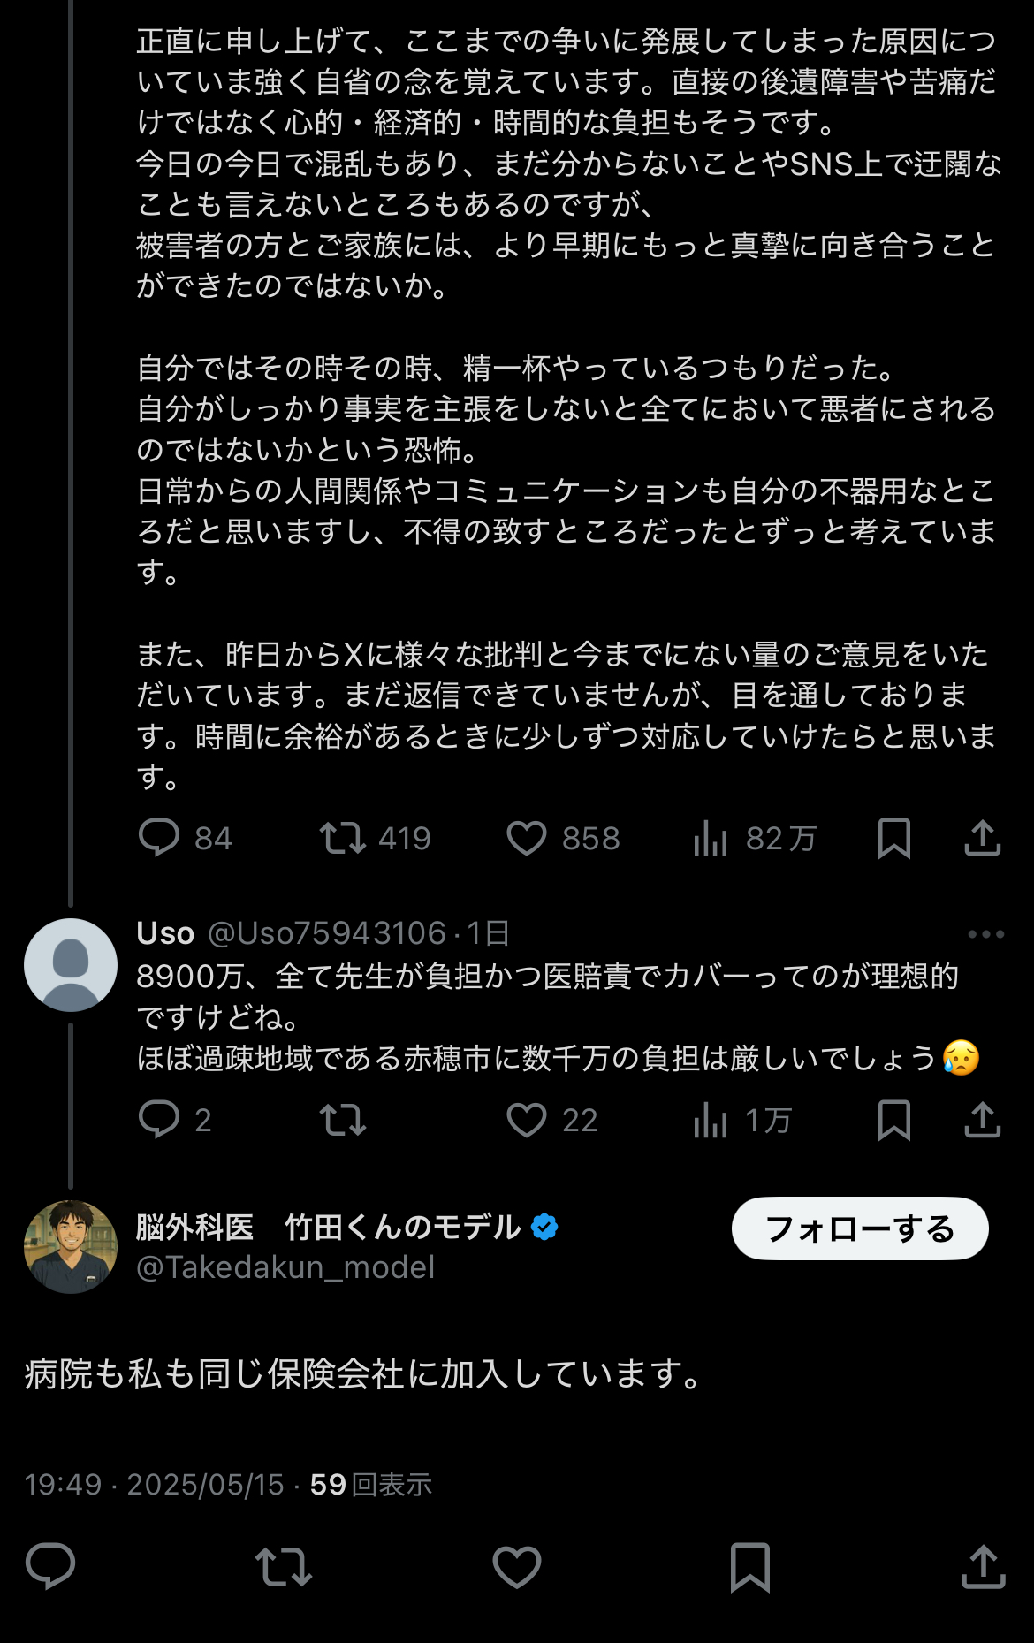Tap the フォローする follow button

tap(859, 1228)
